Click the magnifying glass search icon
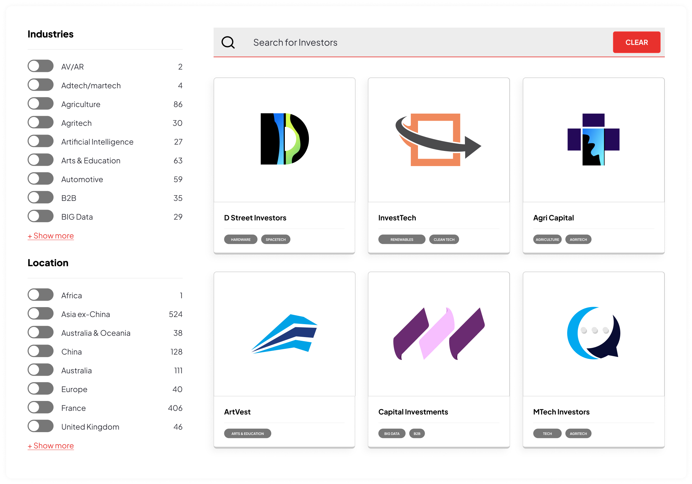692x484 pixels. (x=228, y=42)
